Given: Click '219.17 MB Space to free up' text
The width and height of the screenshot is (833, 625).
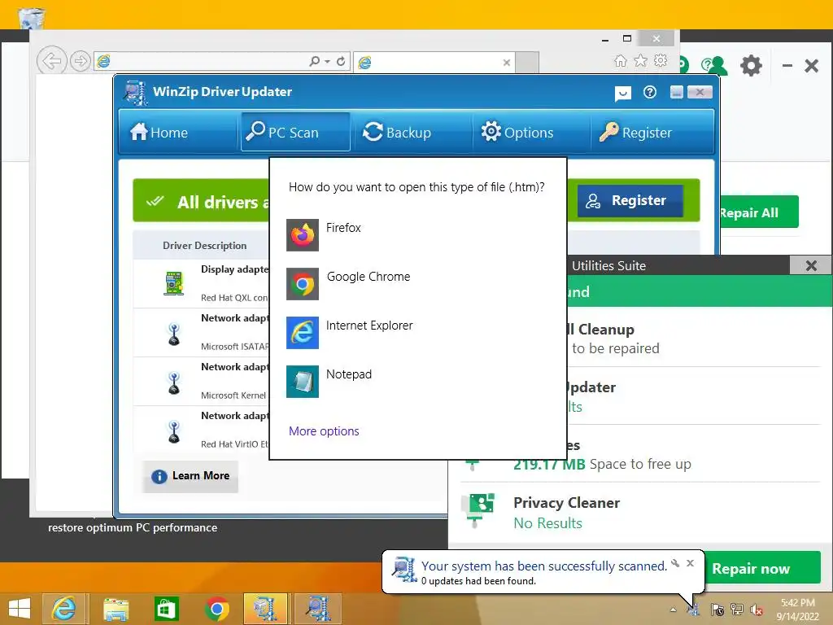Looking at the screenshot, I should tap(602, 465).
